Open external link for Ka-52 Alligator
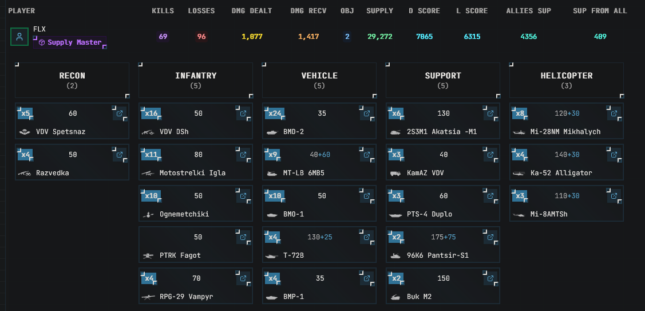Screen dimensions: 645x311 (614, 155)
